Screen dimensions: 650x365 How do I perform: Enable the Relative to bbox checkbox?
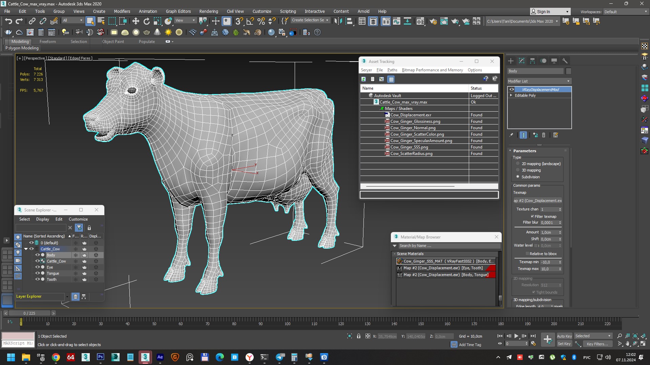(527, 254)
